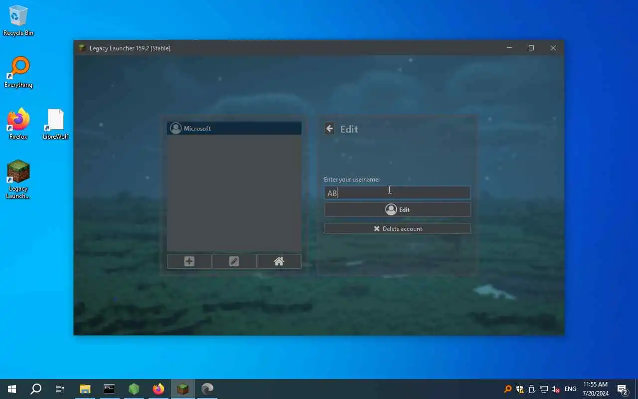Image resolution: width=638 pixels, height=399 pixels.
Task: Select the Everything desktop shortcut
Action: click(18, 73)
